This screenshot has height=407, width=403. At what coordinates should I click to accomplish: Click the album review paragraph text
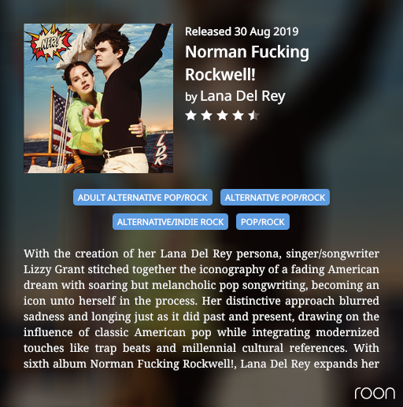(201, 309)
